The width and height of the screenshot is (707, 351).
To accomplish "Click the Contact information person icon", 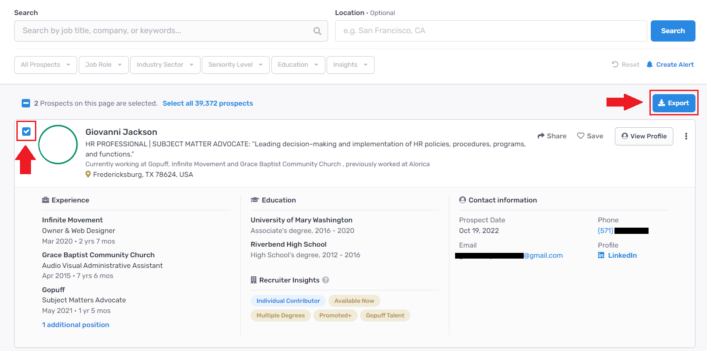I will click(x=463, y=200).
